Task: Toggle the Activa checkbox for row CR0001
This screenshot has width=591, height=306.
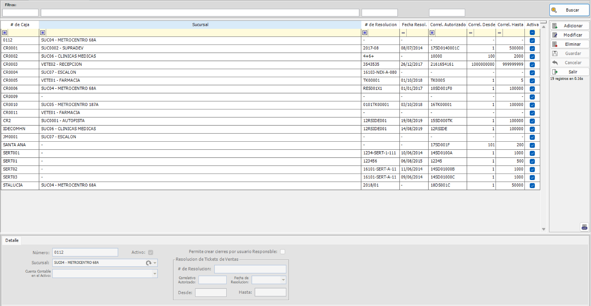Action: coord(533,49)
